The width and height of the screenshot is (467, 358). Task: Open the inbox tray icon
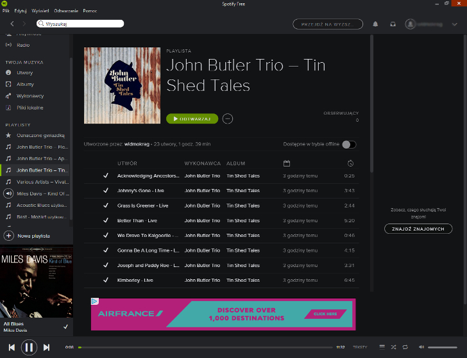393,24
